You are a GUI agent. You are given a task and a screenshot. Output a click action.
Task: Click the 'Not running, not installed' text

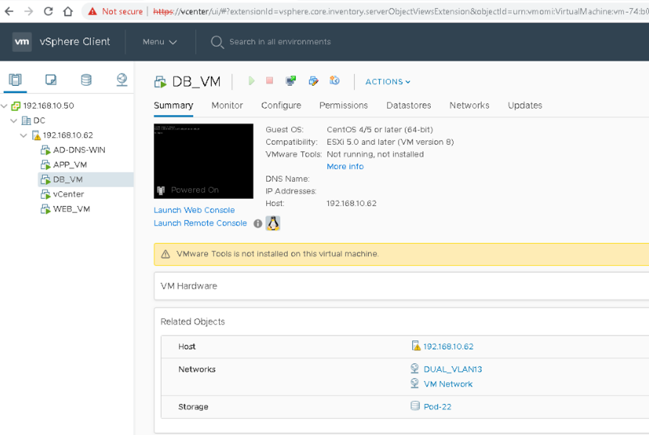[375, 154]
